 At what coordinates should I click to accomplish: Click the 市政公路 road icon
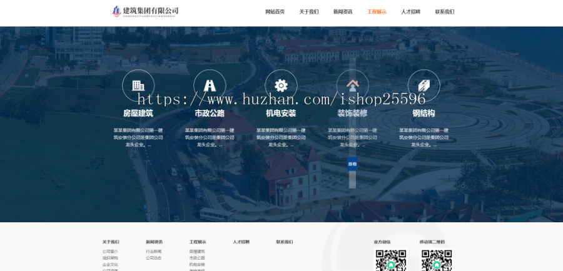[210, 86]
